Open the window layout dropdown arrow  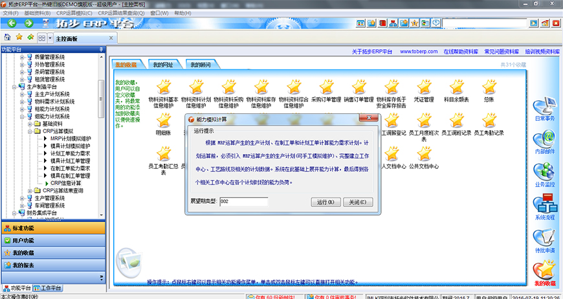coord(50,38)
